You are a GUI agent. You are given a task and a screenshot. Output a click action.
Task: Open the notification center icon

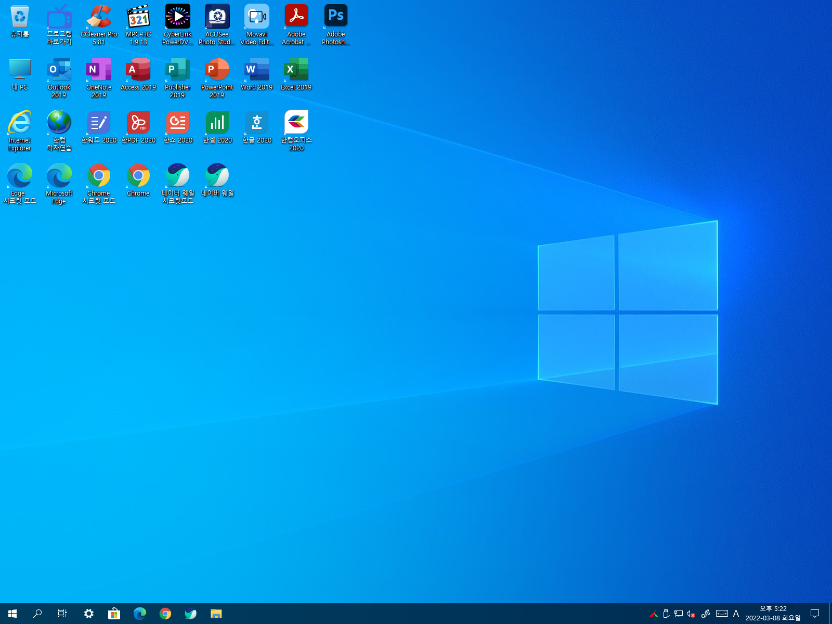(815, 614)
